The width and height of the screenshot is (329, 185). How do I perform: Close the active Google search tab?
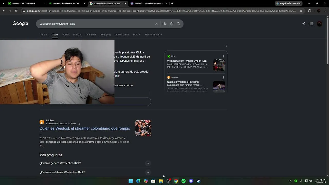(x=125, y=4)
